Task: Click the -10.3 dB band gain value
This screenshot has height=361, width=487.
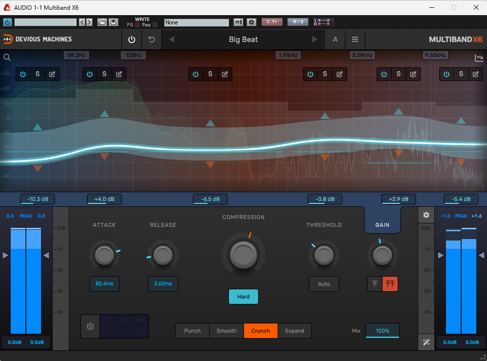Action: pos(38,199)
